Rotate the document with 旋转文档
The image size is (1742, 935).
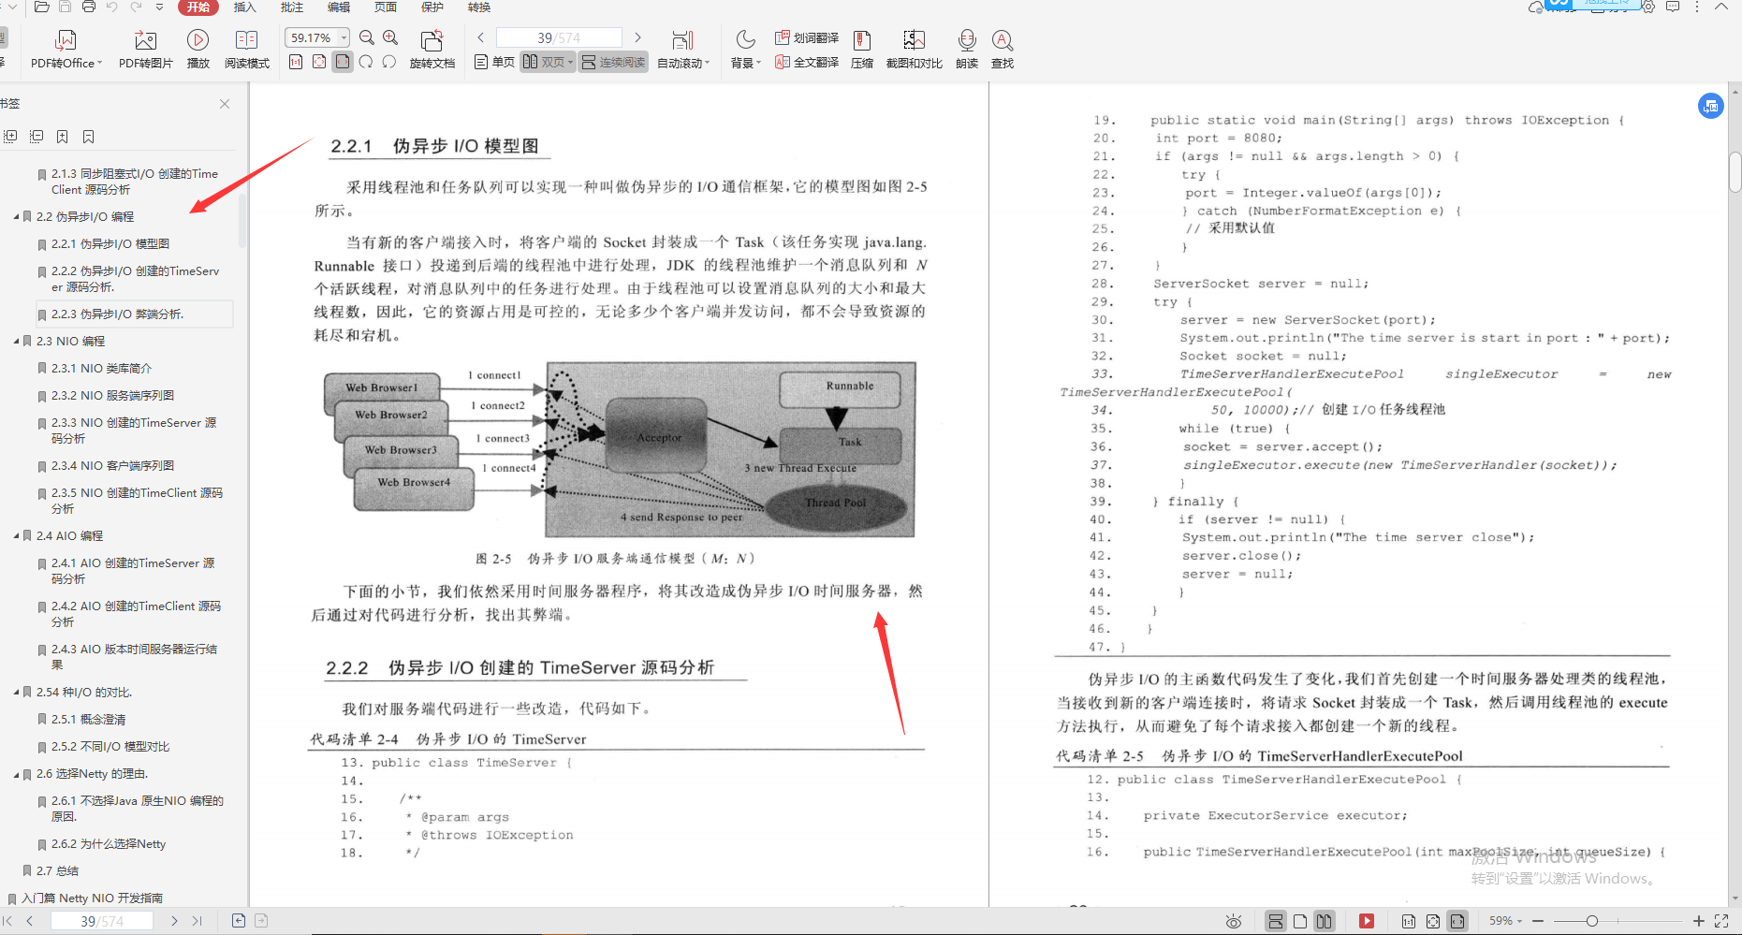pyautogui.click(x=432, y=49)
